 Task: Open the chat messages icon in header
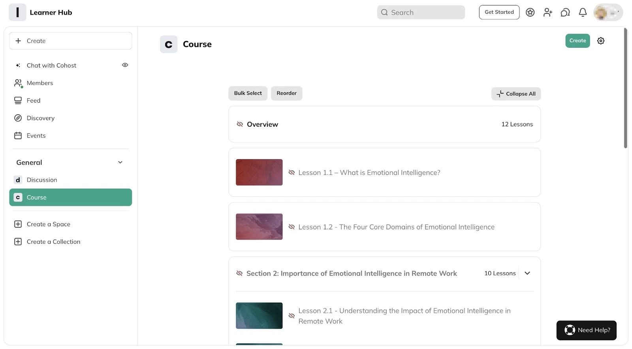pos(565,12)
